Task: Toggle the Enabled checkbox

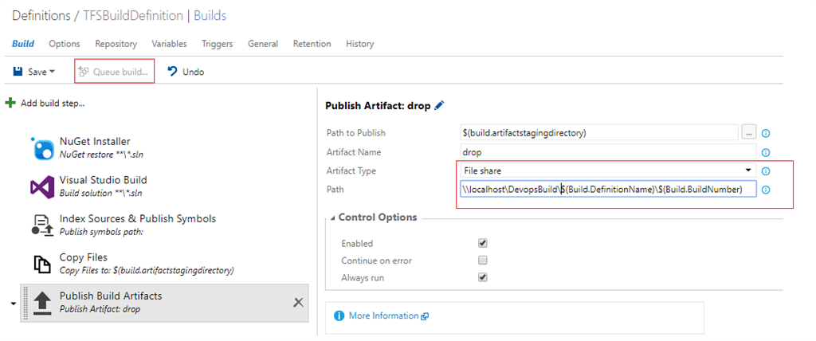Action: coord(482,243)
